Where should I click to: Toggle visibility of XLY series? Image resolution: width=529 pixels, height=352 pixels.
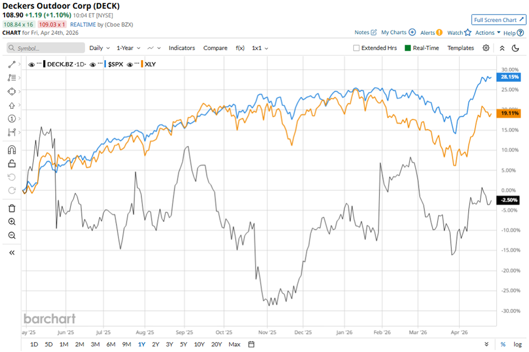tap(129, 64)
